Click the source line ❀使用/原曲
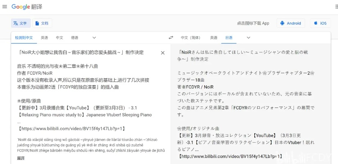 click(x=29, y=101)
